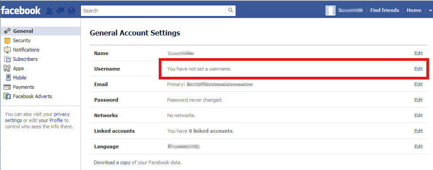Open the Apps icon in sidebar

click(7, 69)
